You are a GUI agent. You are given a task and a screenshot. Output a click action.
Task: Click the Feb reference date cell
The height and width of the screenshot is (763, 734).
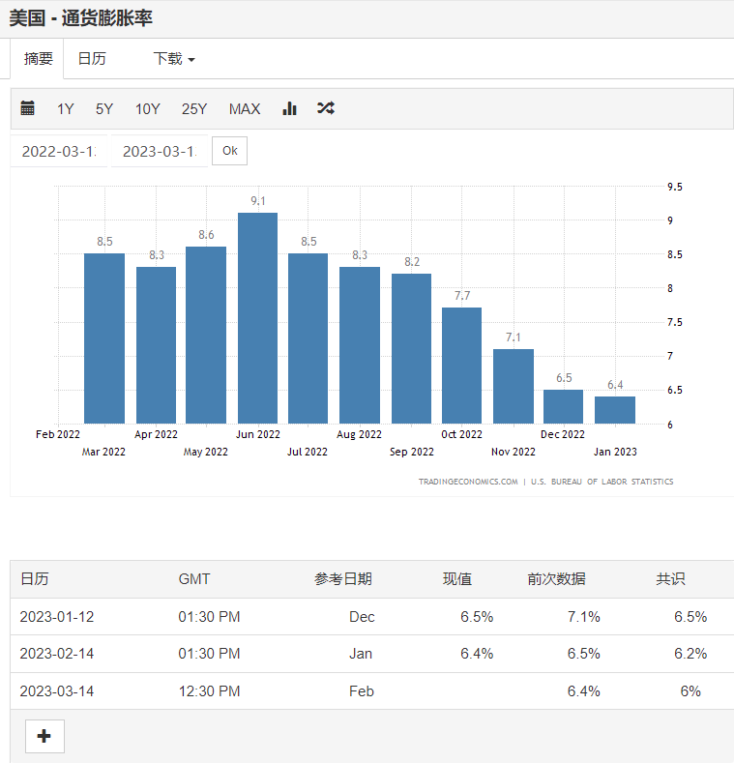(362, 691)
